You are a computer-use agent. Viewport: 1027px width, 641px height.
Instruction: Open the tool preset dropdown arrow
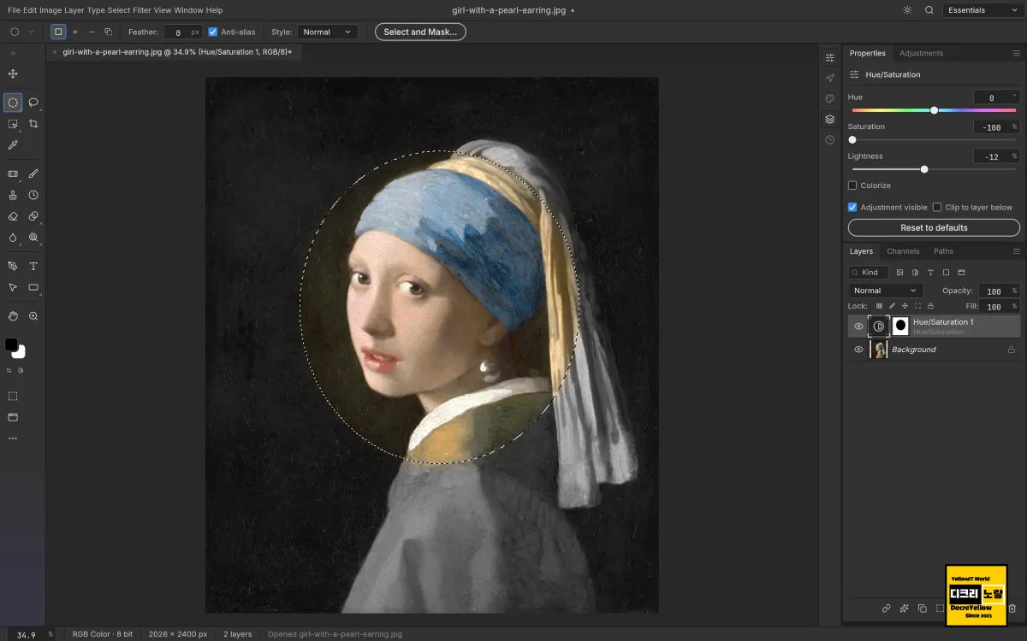(32, 32)
